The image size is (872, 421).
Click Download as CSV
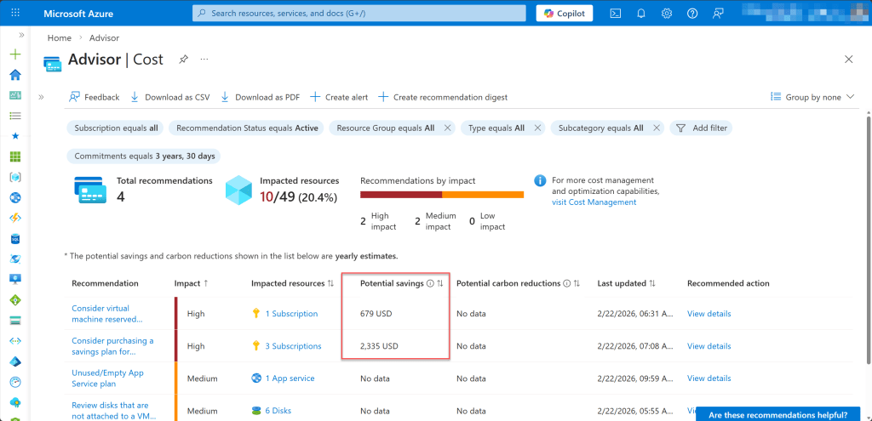click(169, 97)
